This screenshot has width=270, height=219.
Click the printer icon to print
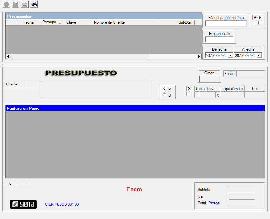coord(25,4)
